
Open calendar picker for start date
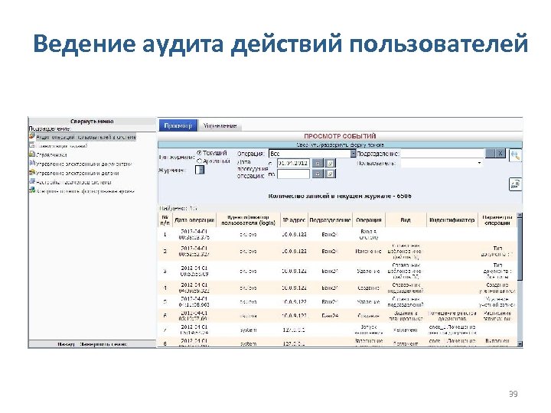click(318, 164)
